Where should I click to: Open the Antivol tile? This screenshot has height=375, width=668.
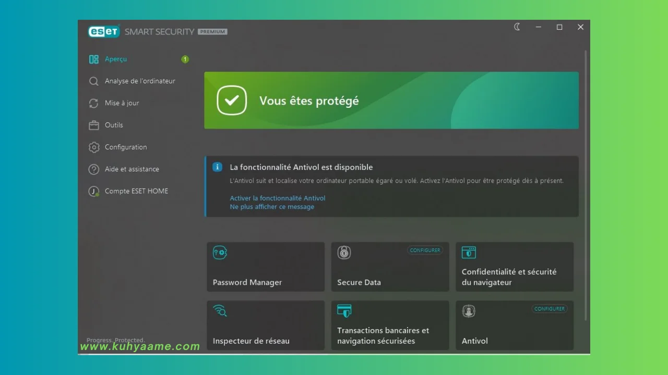coord(515,325)
